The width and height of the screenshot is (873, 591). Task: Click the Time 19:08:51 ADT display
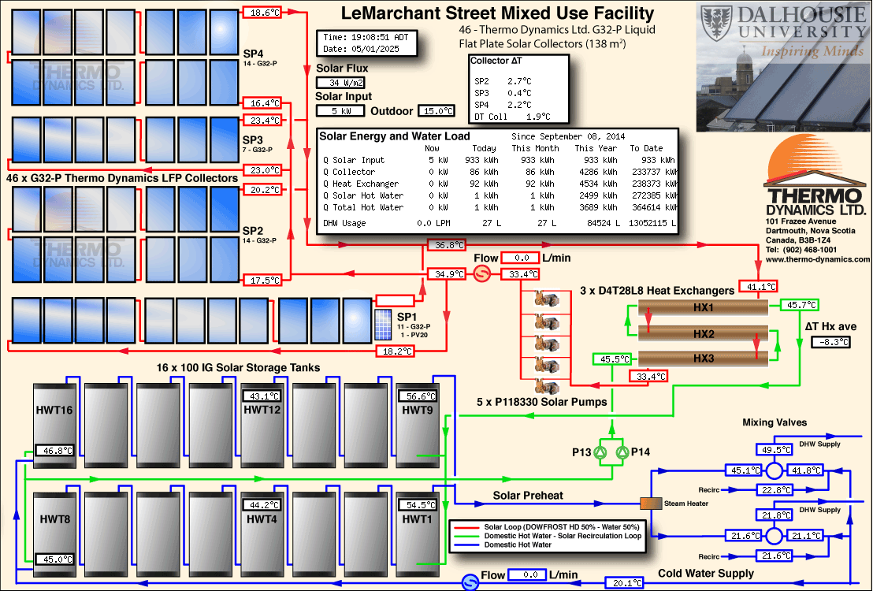(x=366, y=37)
